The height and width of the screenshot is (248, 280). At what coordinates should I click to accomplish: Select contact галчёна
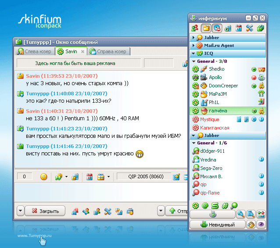coord(228,111)
